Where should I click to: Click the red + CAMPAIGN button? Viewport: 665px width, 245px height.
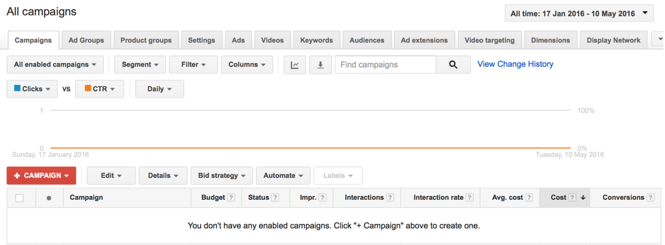point(41,175)
